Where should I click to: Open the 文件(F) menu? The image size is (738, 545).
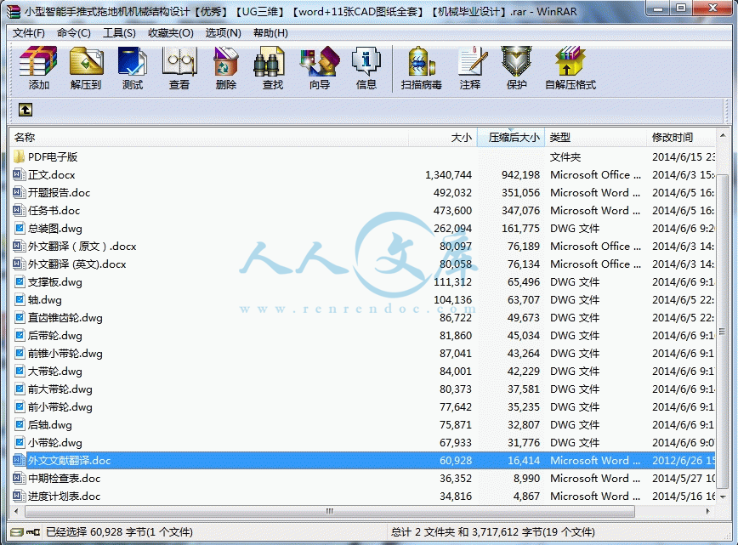(29, 33)
